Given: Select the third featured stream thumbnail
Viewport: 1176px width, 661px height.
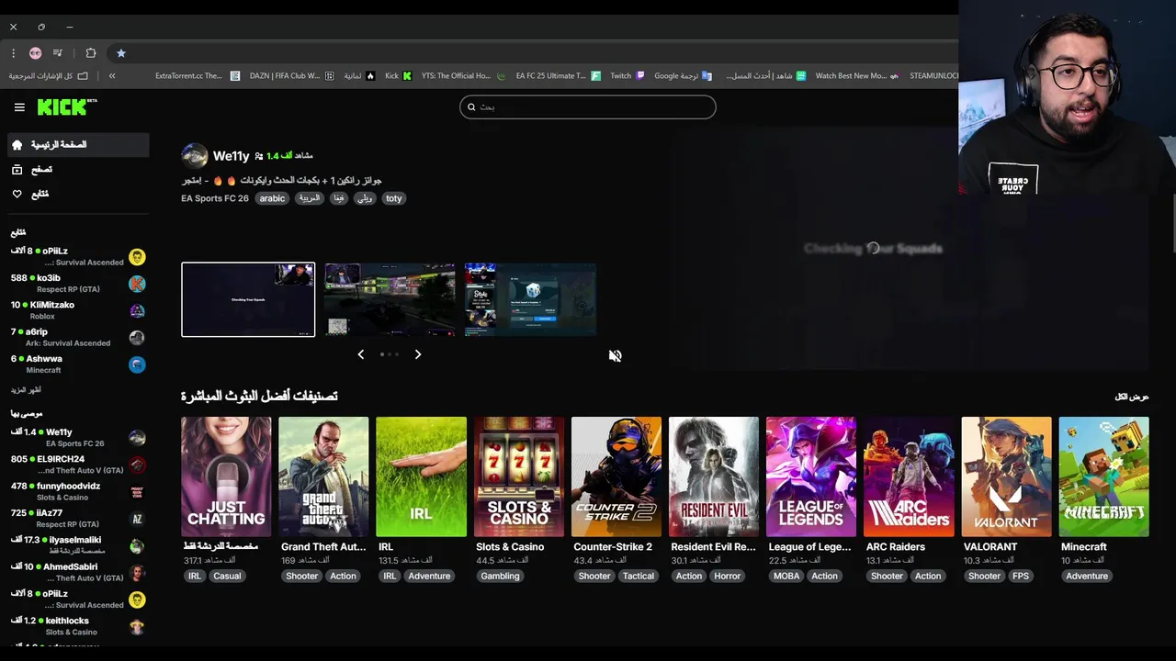Looking at the screenshot, I should pos(530,299).
